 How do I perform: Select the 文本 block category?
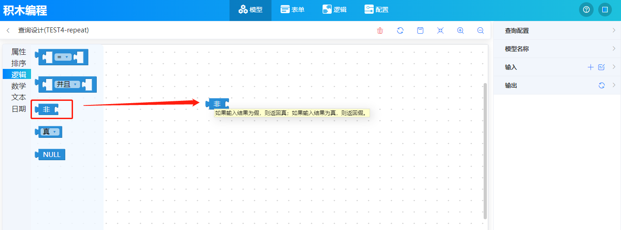coord(19,97)
